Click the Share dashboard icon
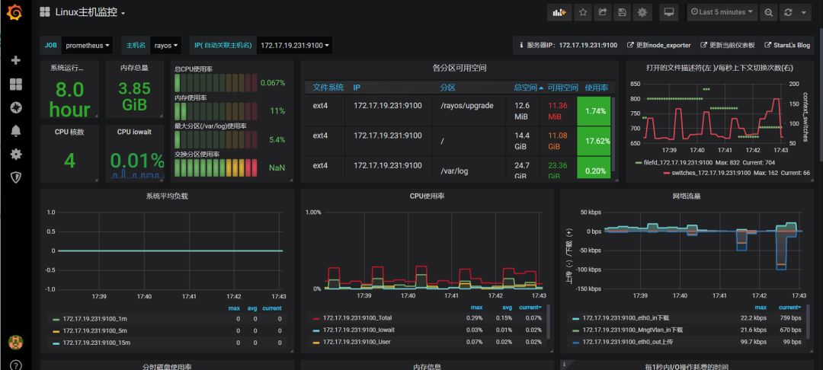823x370 pixels. (603, 13)
